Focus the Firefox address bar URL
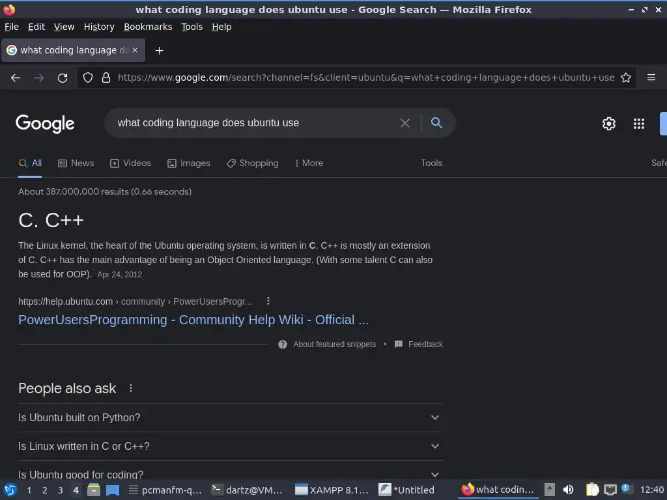667x500 pixels. (366, 77)
